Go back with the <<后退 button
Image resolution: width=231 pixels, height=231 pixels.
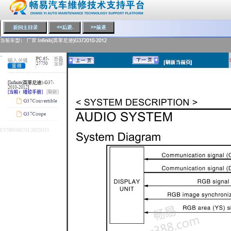(65, 28)
